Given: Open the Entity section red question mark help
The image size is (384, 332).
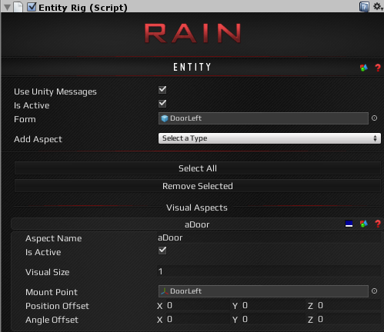Looking at the screenshot, I should (x=378, y=68).
